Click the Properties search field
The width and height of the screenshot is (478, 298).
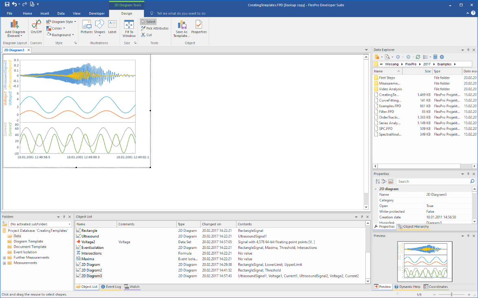click(x=432, y=181)
